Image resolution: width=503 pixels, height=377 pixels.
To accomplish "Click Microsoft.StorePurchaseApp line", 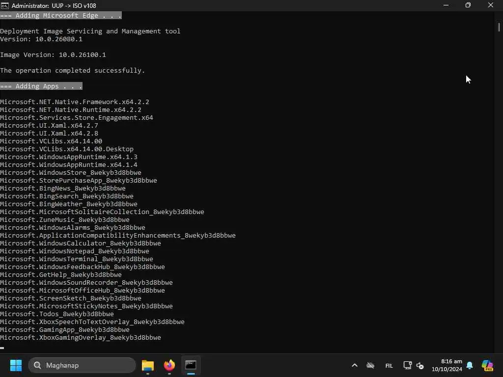I will tap(79, 181).
